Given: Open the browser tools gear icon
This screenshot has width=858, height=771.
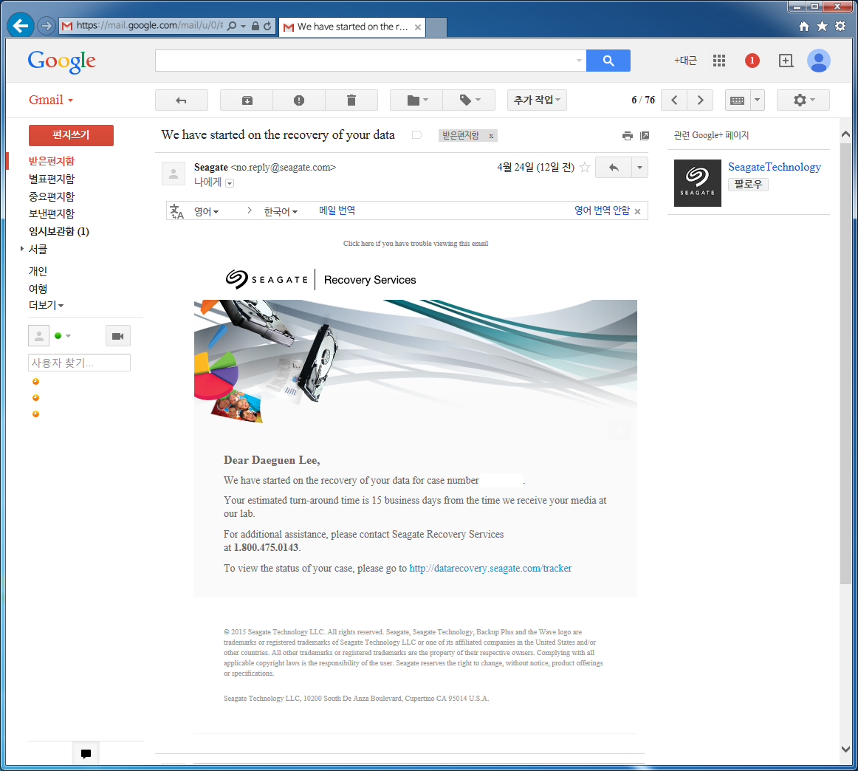Looking at the screenshot, I should coord(840,27).
